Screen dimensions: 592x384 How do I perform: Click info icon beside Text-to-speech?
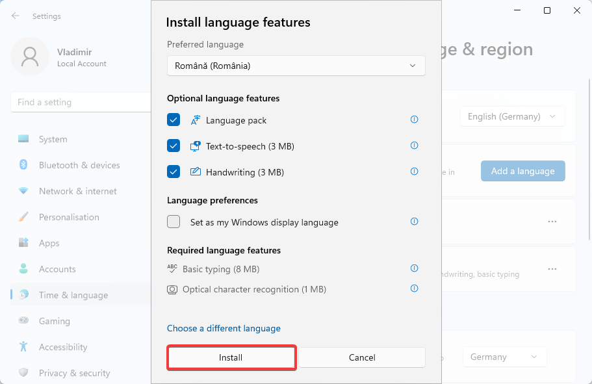pos(414,146)
